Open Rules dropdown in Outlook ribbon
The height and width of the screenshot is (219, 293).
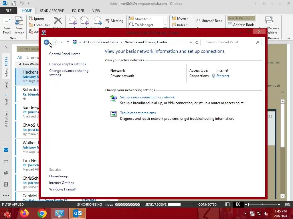pos(179,25)
